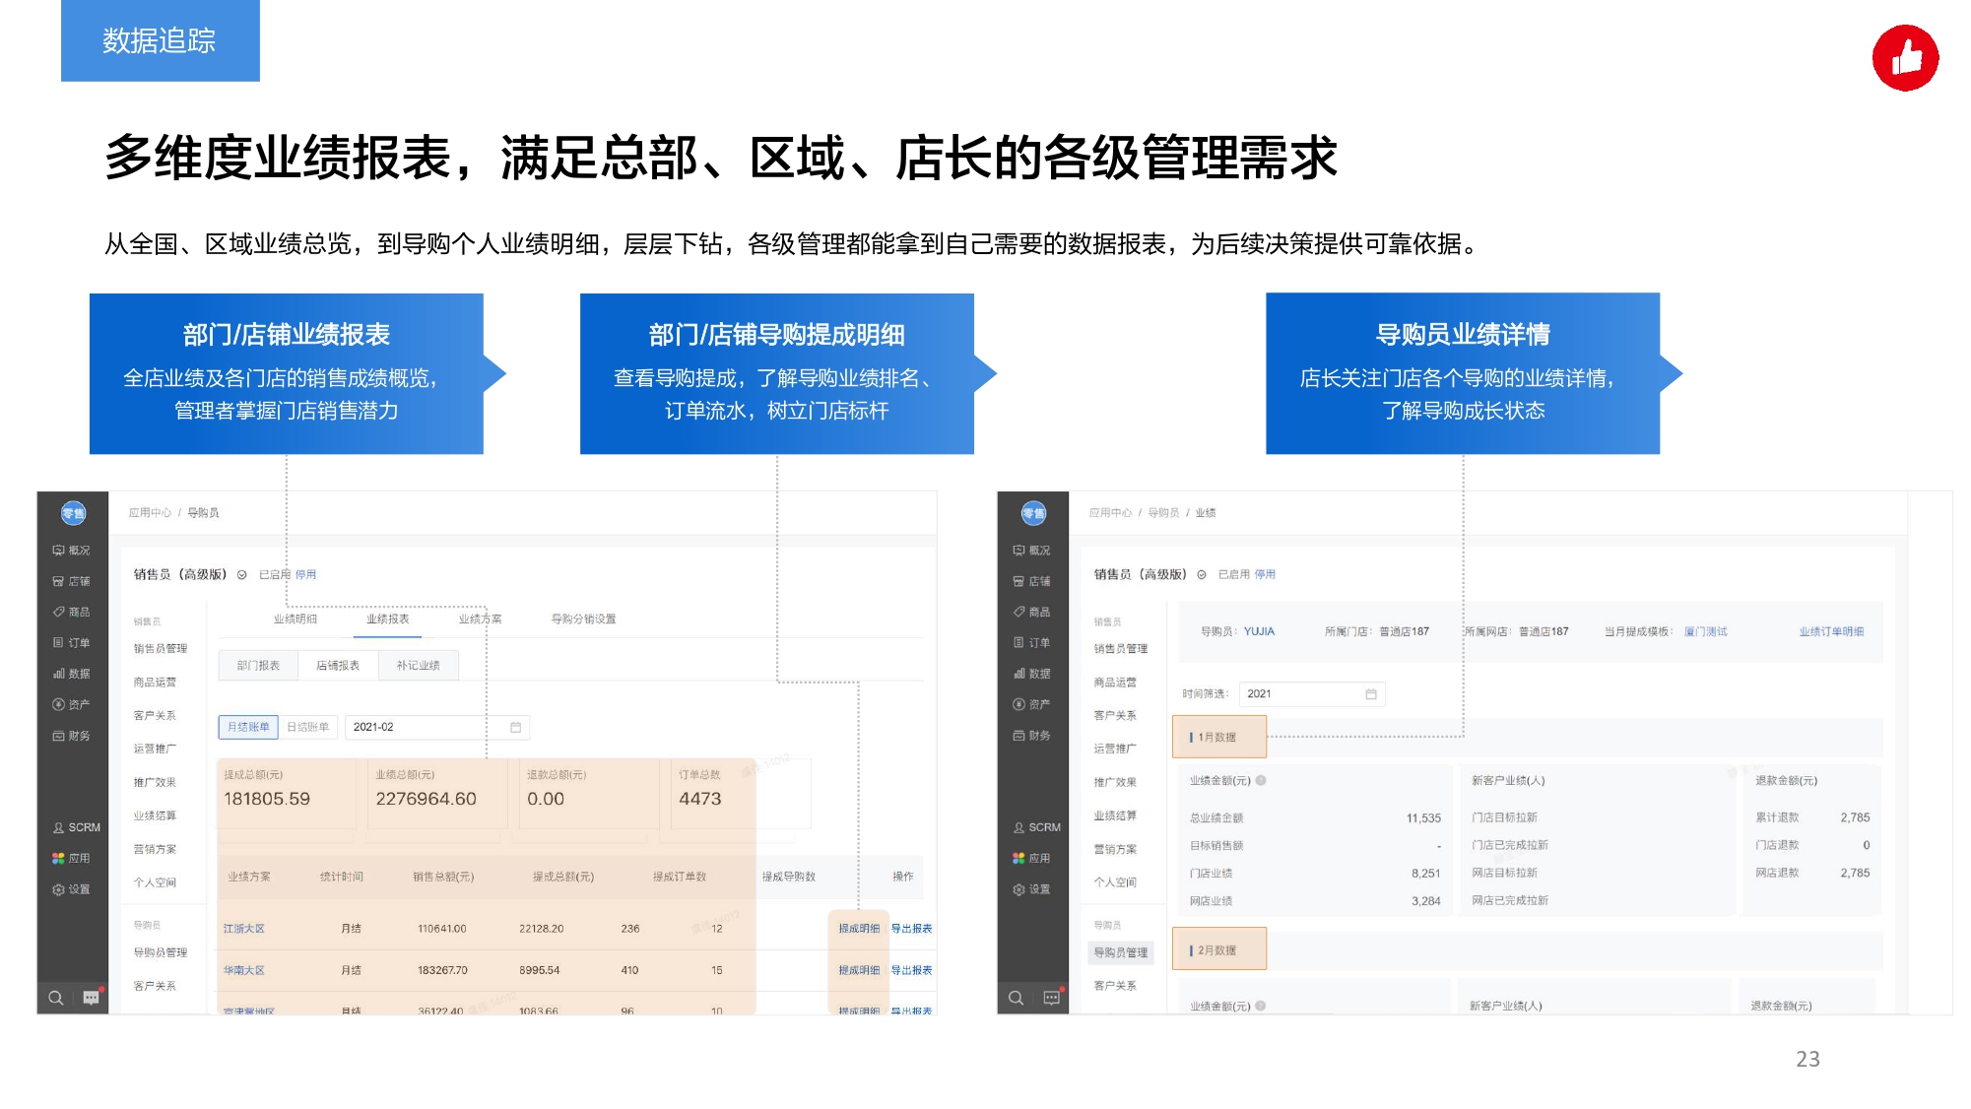
Task: Select the 日结账单 option
Action: [x=308, y=727]
